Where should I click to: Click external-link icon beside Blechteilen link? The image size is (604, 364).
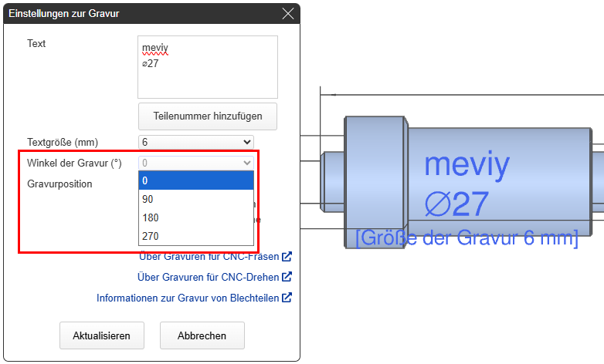287,298
